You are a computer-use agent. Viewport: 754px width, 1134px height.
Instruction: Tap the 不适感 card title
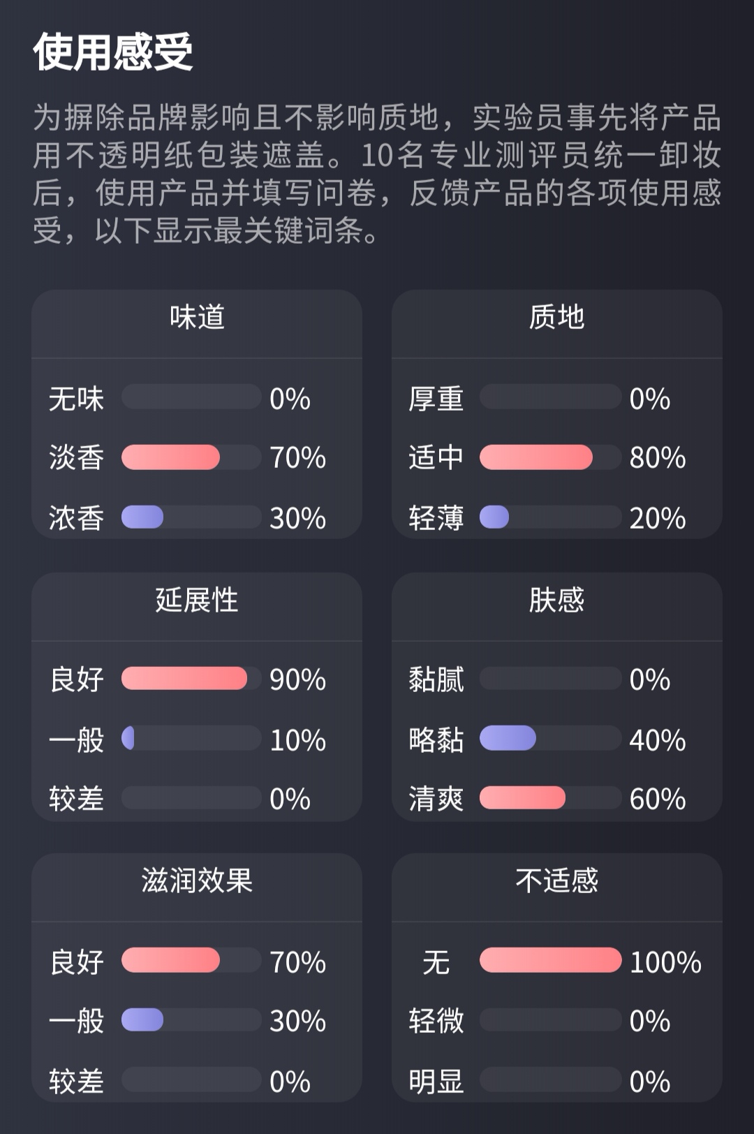pyautogui.click(x=556, y=881)
